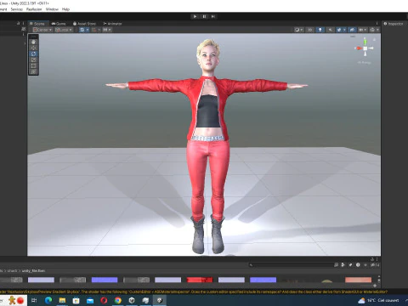This screenshot has width=408, height=306.
Task: Advance one frame with the Step button
Action: pos(213,16)
